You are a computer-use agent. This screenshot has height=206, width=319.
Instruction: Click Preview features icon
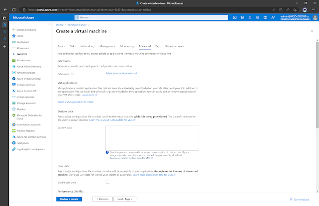13,130
